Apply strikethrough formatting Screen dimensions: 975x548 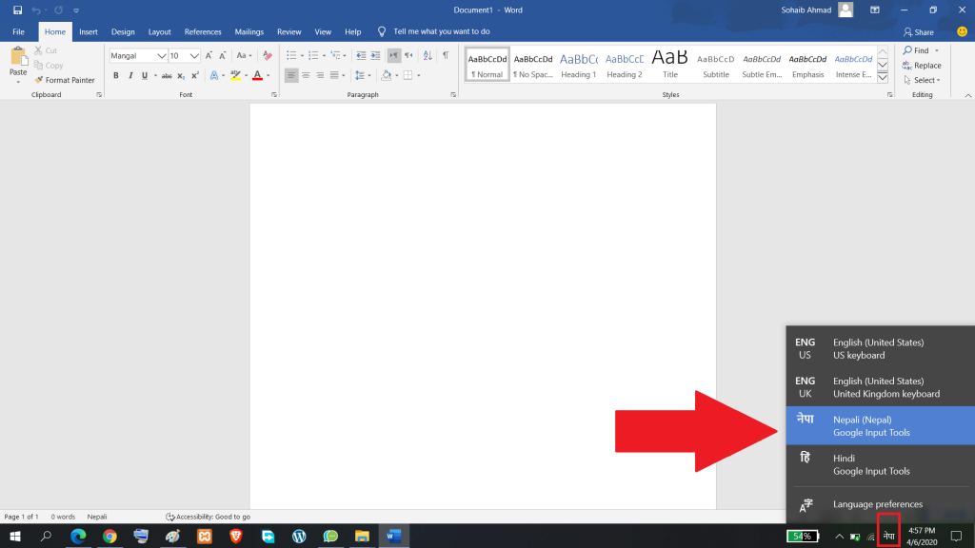166,76
